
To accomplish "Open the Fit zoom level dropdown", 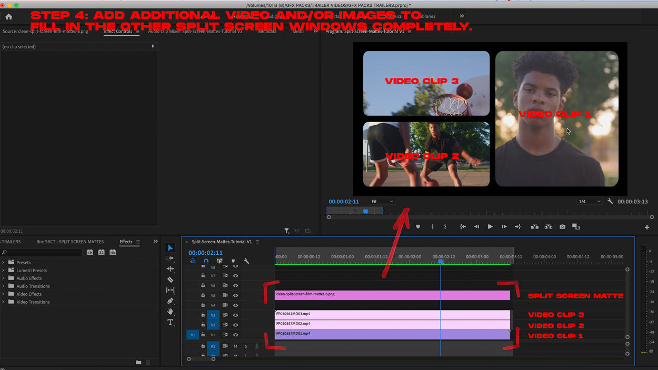I will (382, 202).
